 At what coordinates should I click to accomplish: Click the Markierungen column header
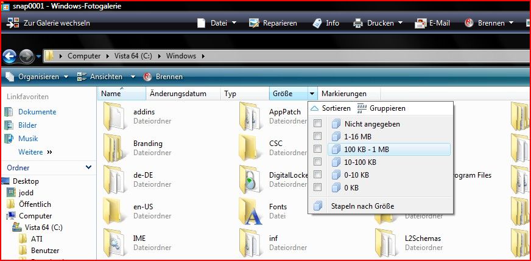pyautogui.click(x=349, y=94)
